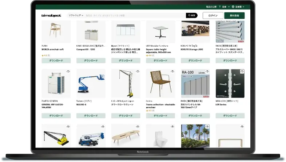The height and width of the screenshot is (162, 286).
Task: Click badge icon on FUJITSU GENERAL VRF thumbnail
Action: tap(68, 71)
